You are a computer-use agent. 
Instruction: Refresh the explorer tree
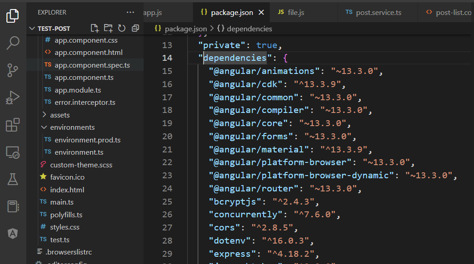pyautogui.click(x=121, y=29)
